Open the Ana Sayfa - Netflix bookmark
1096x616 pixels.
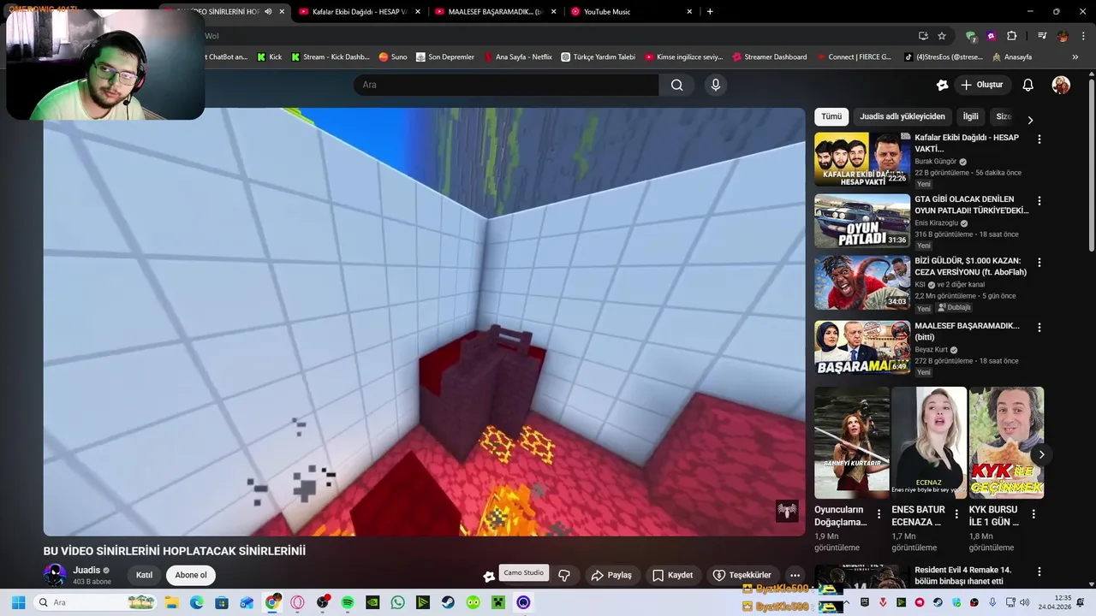click(518, 57)
